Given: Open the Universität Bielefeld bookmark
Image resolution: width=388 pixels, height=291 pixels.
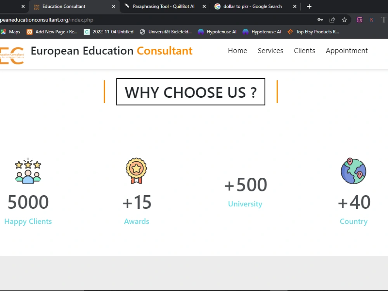Looking at the screenshot, I should coord(166,32).
